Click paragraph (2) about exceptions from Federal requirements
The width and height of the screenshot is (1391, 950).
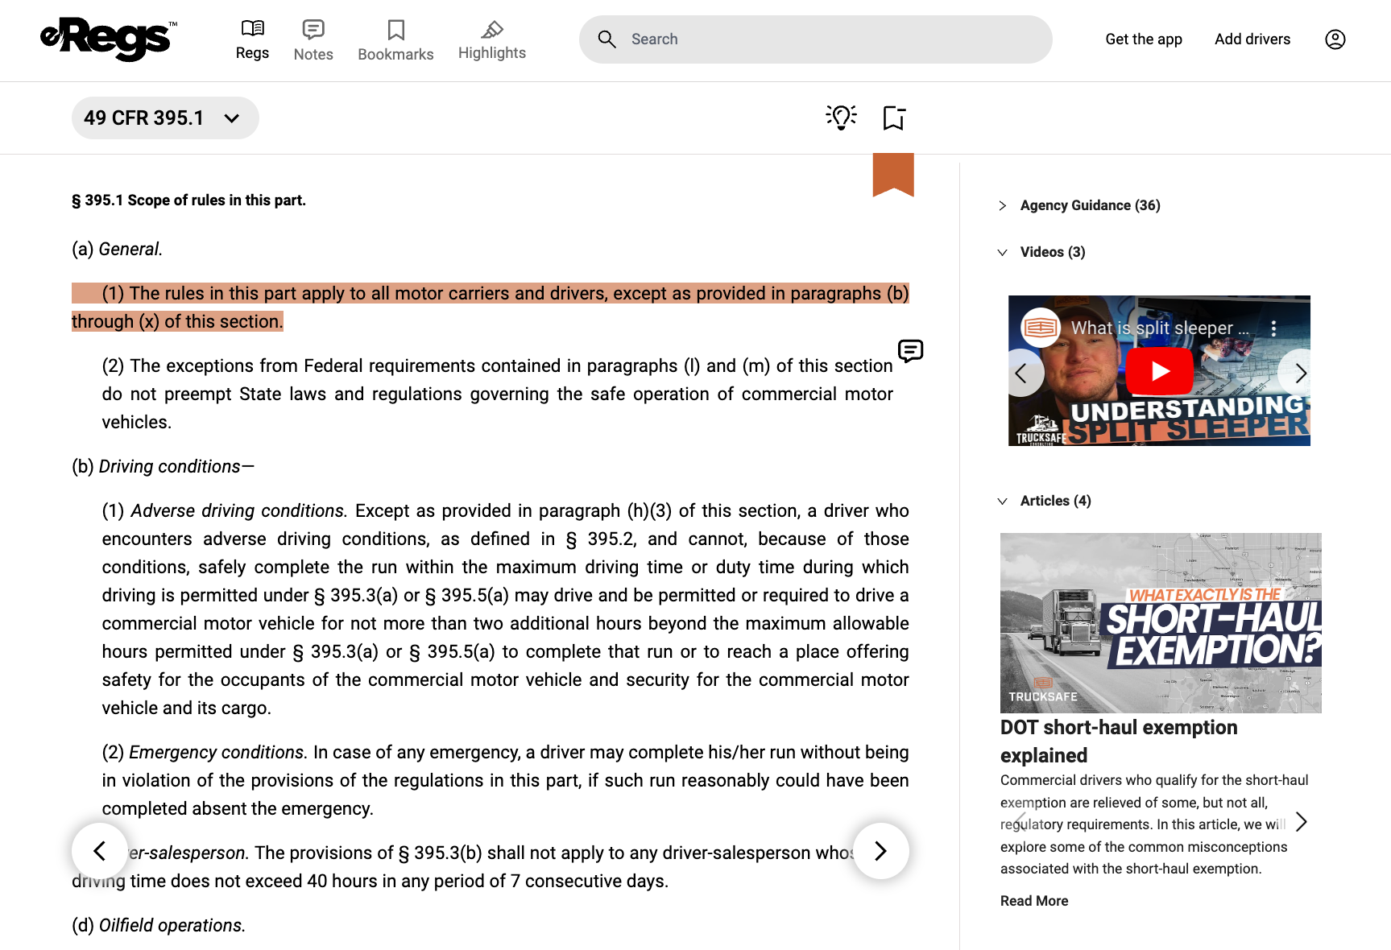click(x=497, y=394)
